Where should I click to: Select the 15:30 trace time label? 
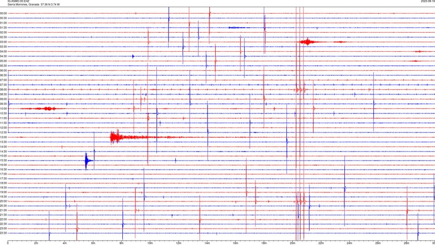pos(3,161)
